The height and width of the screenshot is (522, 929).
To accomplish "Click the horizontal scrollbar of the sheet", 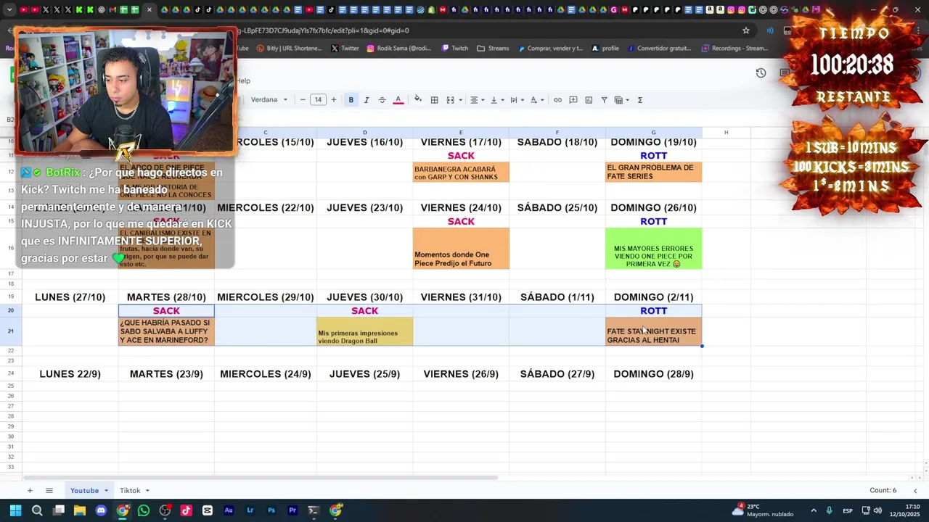I will pos(261,478).
